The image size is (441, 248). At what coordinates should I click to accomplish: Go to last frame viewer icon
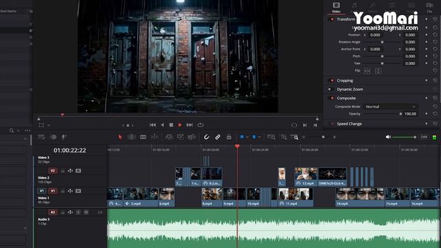pos(316,125)
